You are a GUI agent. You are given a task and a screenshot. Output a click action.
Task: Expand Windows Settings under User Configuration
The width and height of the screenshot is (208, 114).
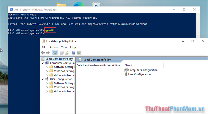(x=47, y=87)
